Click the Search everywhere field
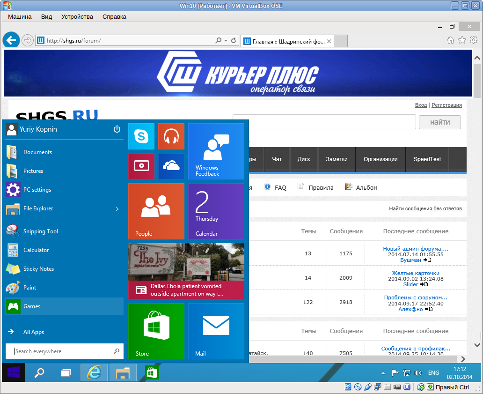Image resolution: width=483 pixels, height=394 pixels. [x=65, y=351]
